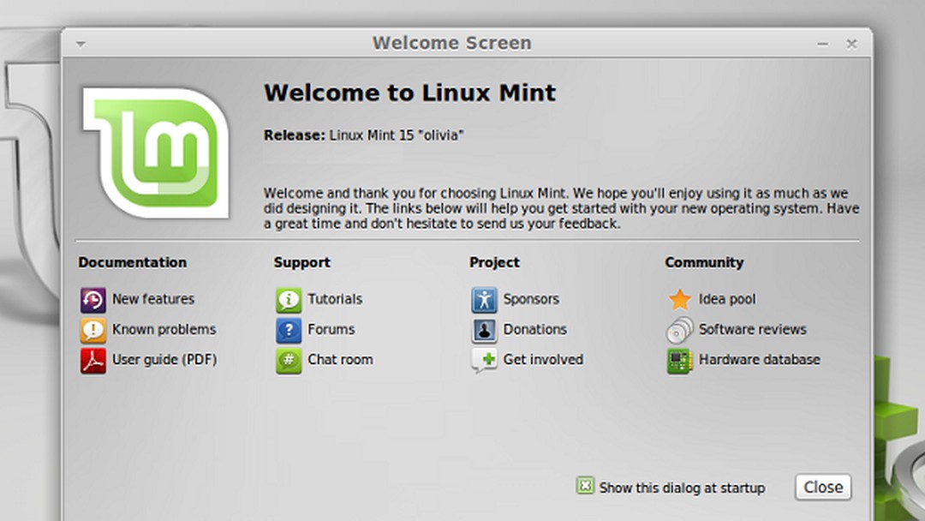Open the window menu disclosure triangle
The height and width of the screenshot is (521, 925).
pyautogui.click(x=80, y=43)
